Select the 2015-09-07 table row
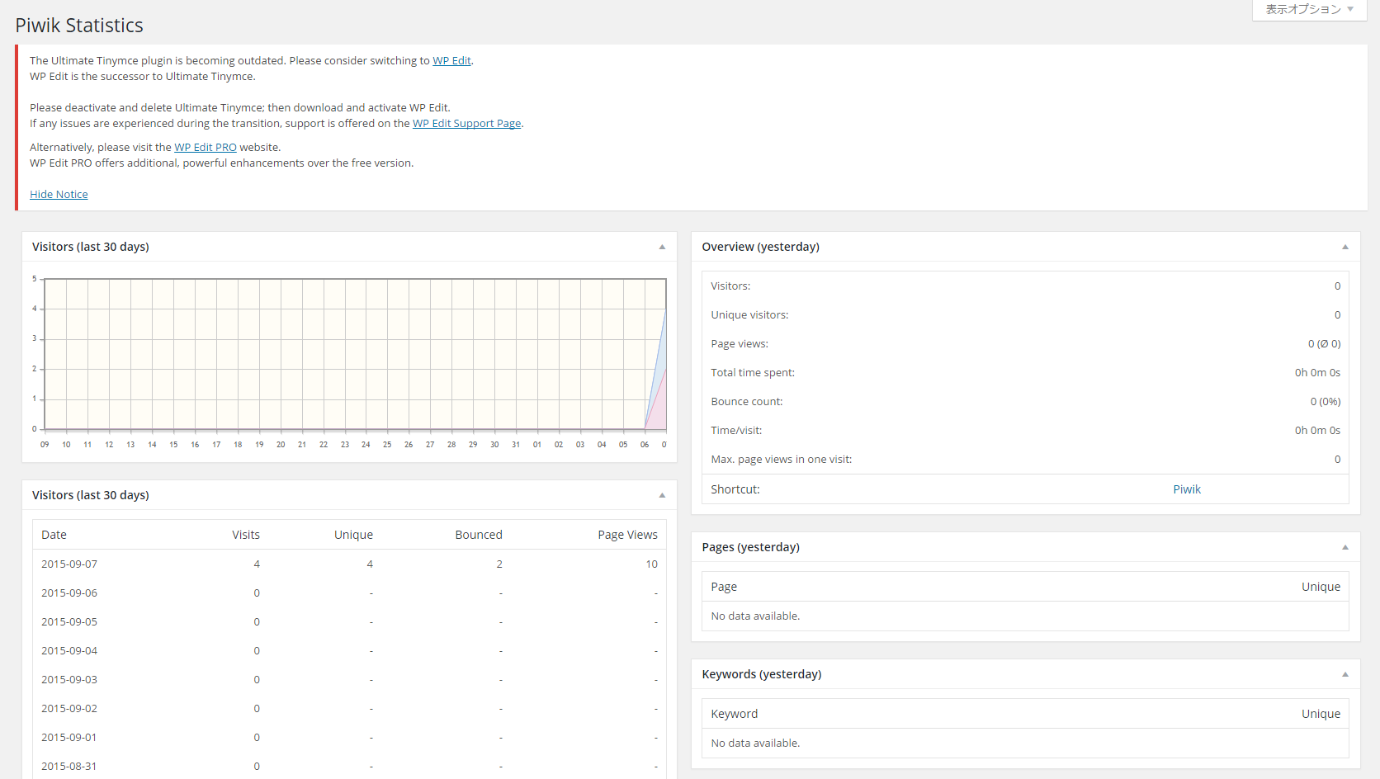The image size is (1380, 779). point(349,564)
